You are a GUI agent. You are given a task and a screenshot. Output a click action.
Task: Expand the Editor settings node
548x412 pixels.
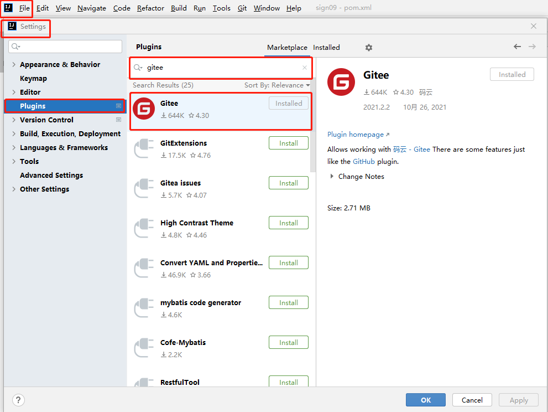[x=14, y=92]
